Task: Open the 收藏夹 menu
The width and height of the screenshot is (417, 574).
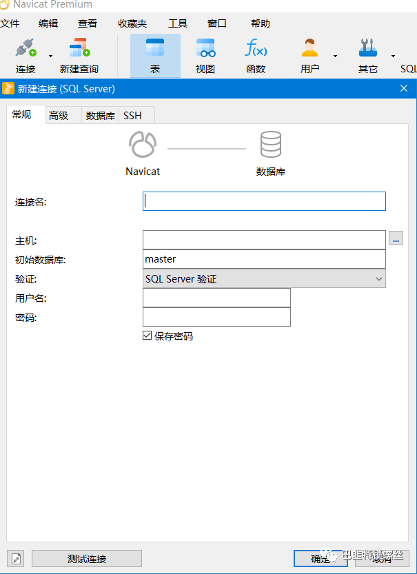Action: coord(132,23)
